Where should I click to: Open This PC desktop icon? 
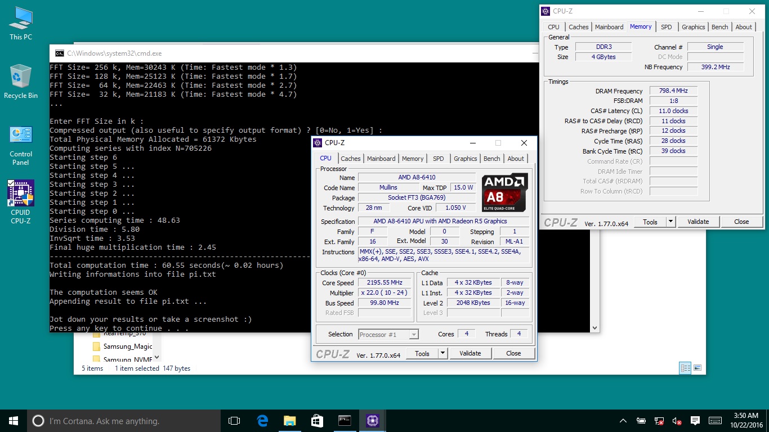(21, 23)
